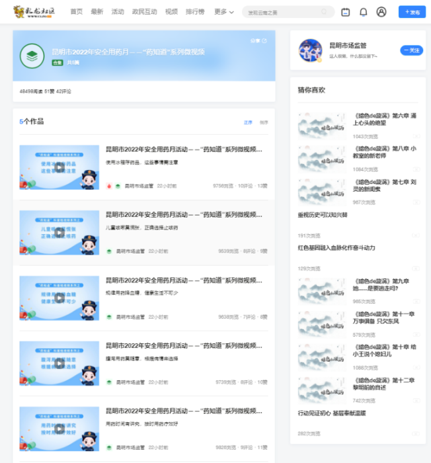Play the 用药时间有讲究 video
The width and height of the screenshot is (431, 463).
click(x=59, y=429)
